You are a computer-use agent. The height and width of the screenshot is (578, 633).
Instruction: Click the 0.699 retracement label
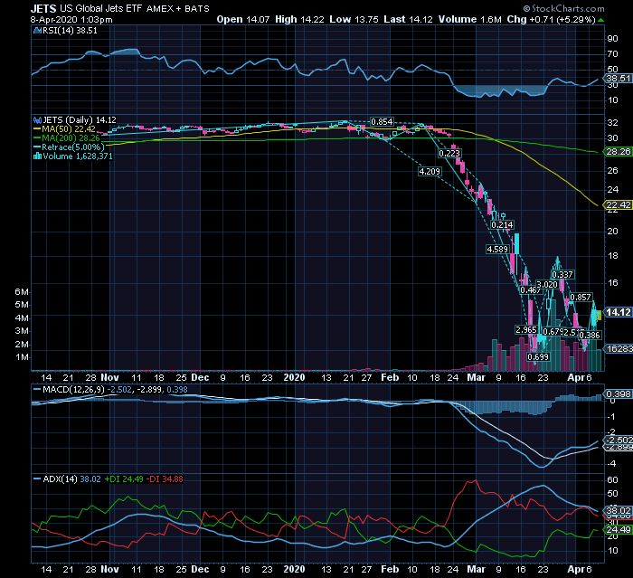538,357
